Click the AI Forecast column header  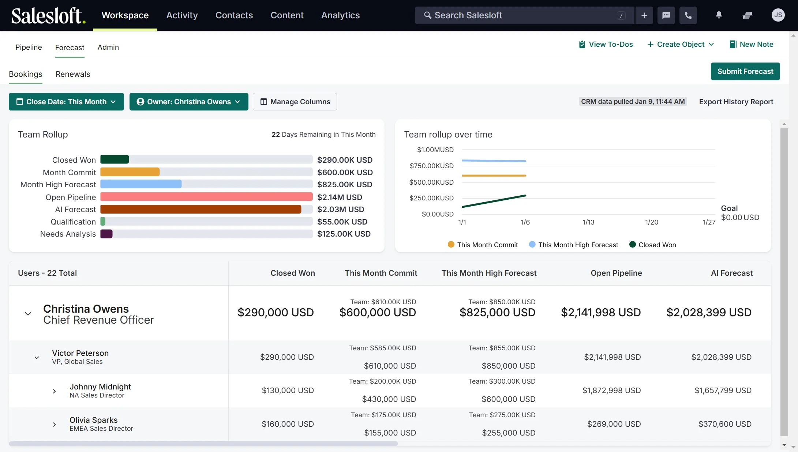pos(732,273)
